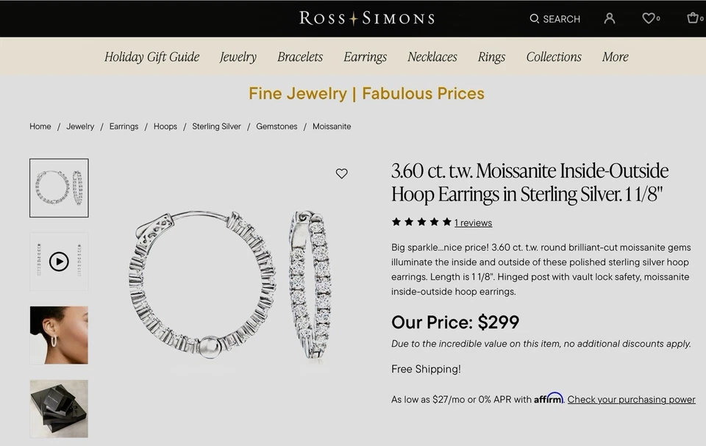Image resolution: width=706 pixels, height=446 pixels.
Task: Favorite the earrings with the heart icon
Action: [x=341, y=173]
